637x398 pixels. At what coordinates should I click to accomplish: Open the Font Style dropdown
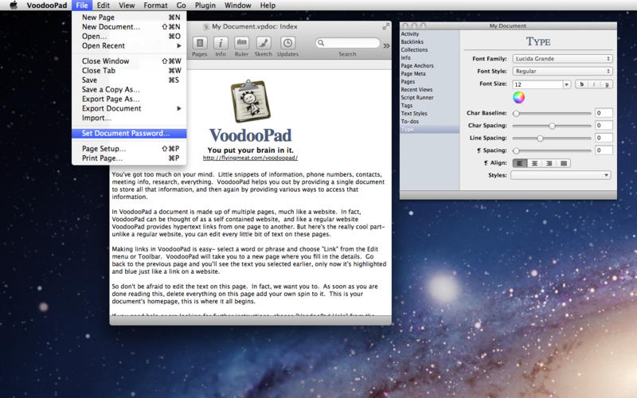click(562, 71)
